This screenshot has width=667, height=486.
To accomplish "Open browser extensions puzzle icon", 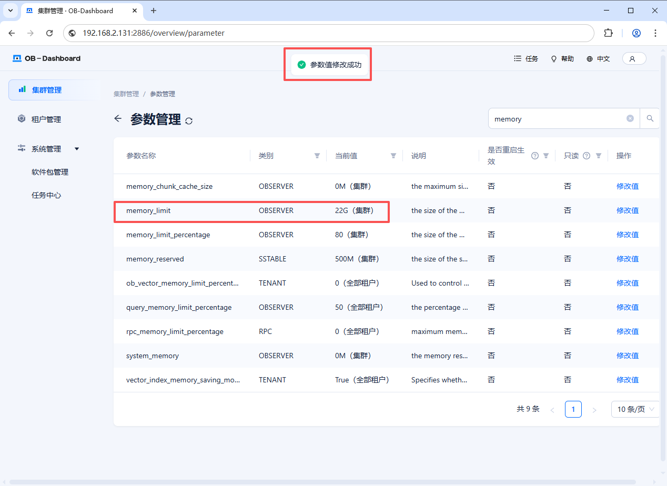I will coord(608,33).
